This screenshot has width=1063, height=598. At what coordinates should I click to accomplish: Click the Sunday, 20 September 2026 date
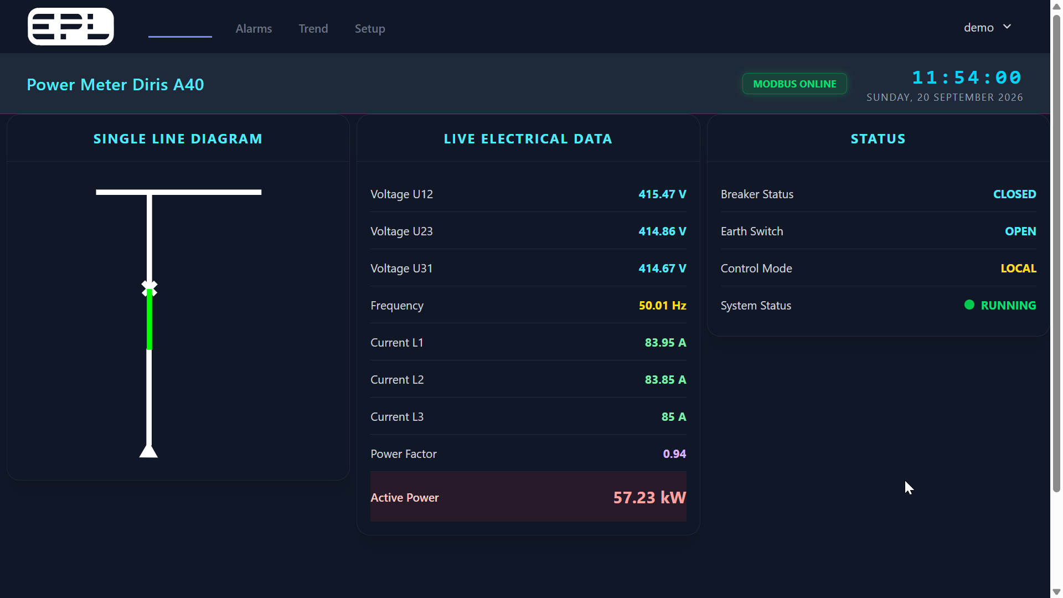945,97
